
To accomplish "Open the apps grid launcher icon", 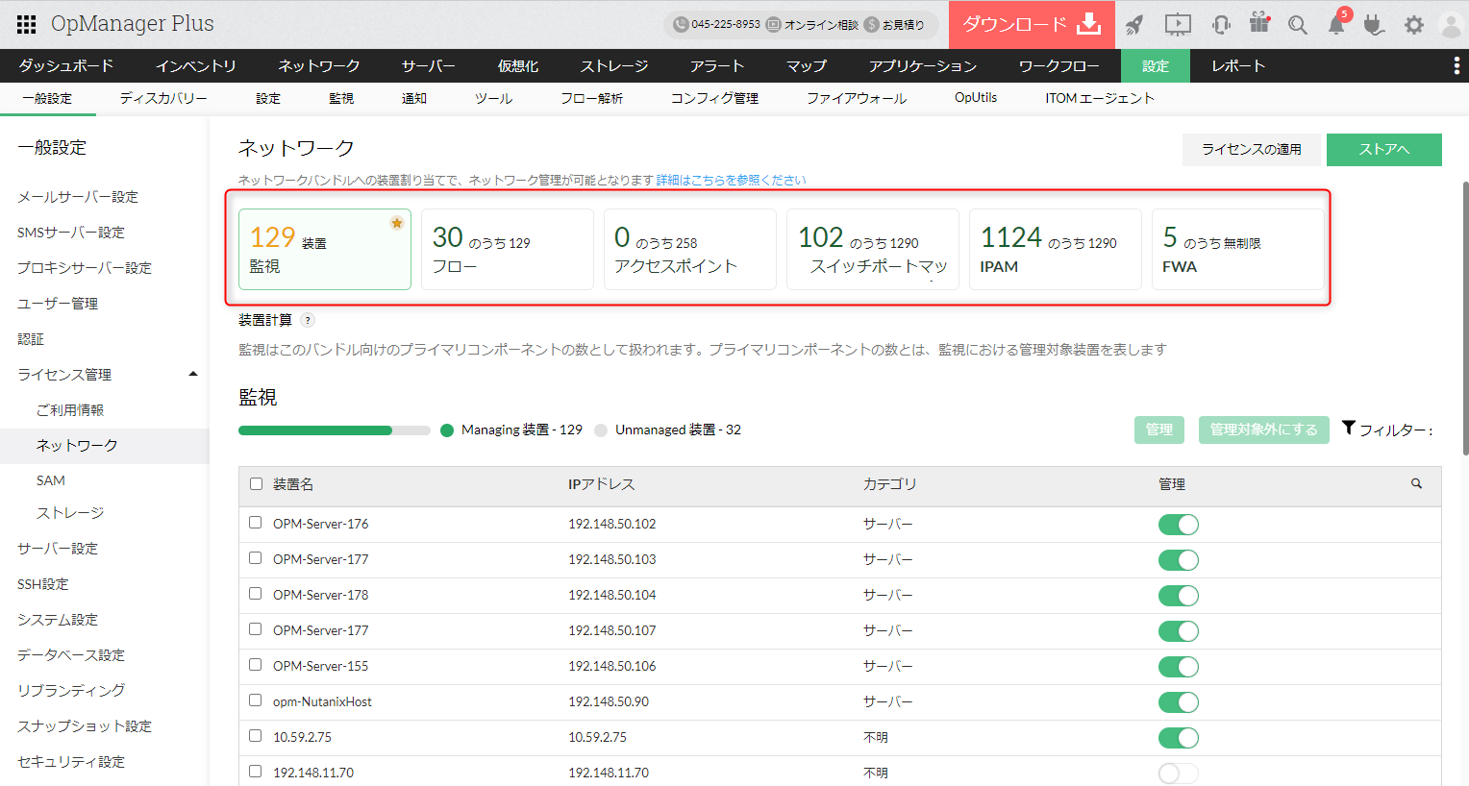I will point(27,24).
